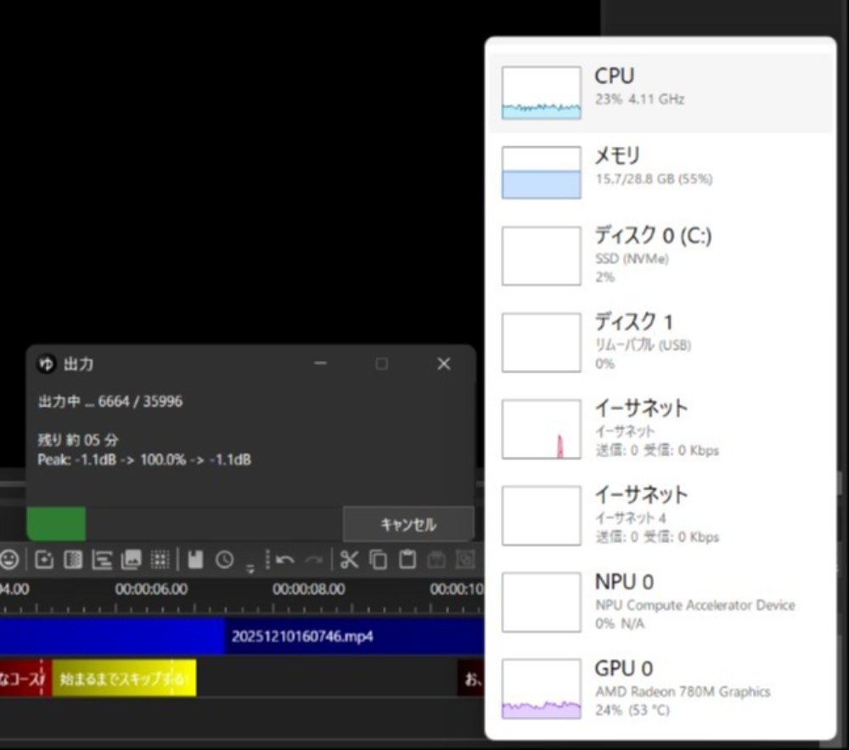Screen dimensions: 849x750
Task: Click the 00:00:08.00 mark on timeline ruler
Action: [x=309, y=589]
